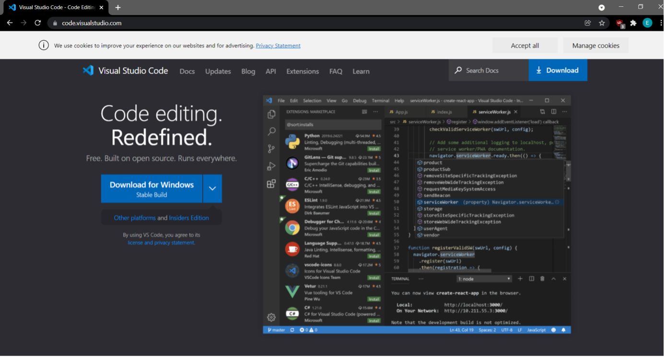
Task: Click the split editor icon in editor title bar
Action: (553, 112)
